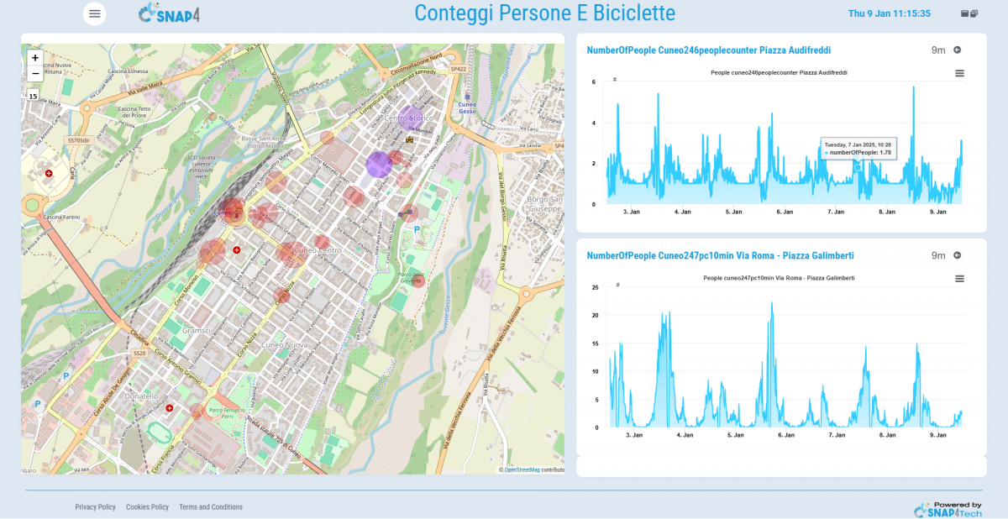Click the back arrow on Via Roma widget
The height and width of the screenshot is (519, 1008).
pyautogui.click(x=957, y=255)
